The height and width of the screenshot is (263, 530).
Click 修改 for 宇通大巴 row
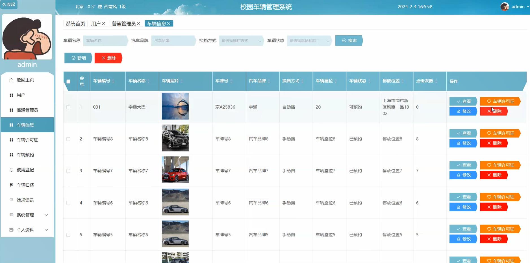(463, 111)
